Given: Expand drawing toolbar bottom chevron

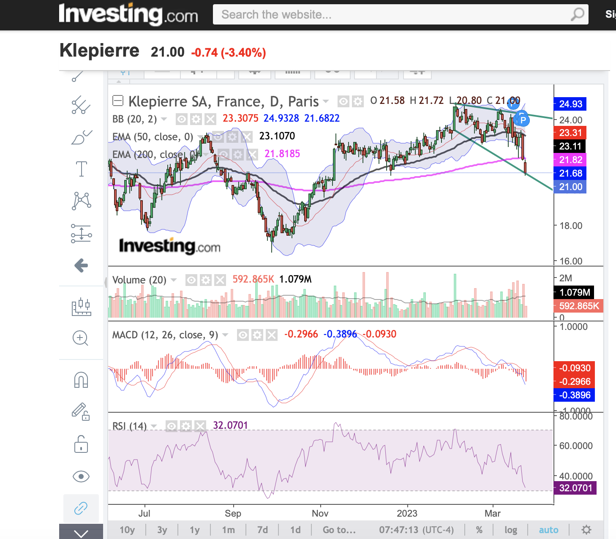Looking at the screenshot, I should [81, 532].
